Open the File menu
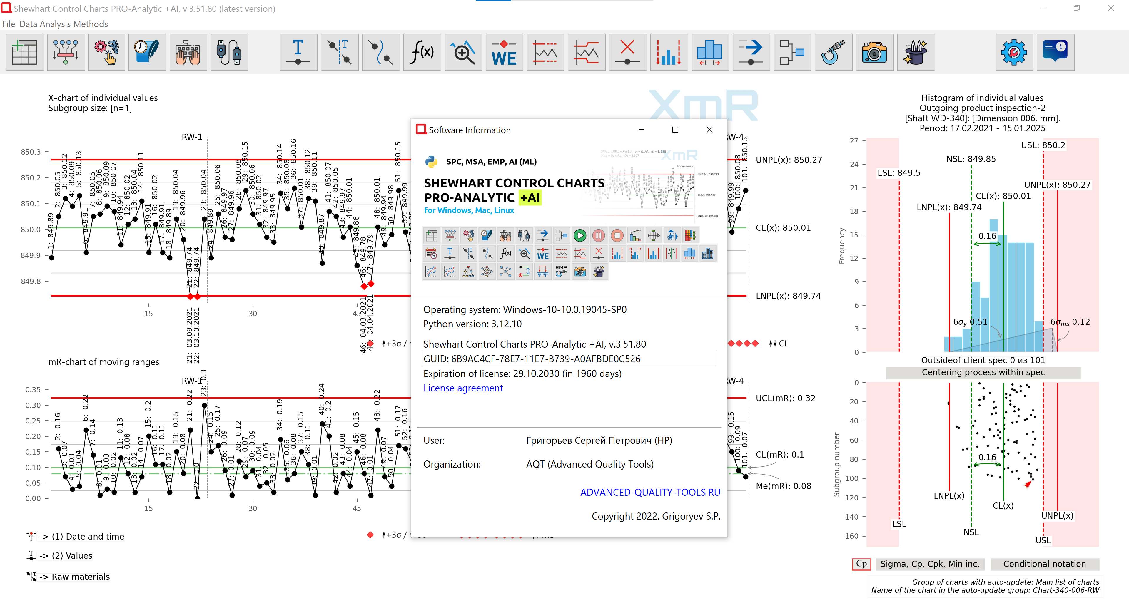Screen dimensions: 1129x603 point(8,24)
